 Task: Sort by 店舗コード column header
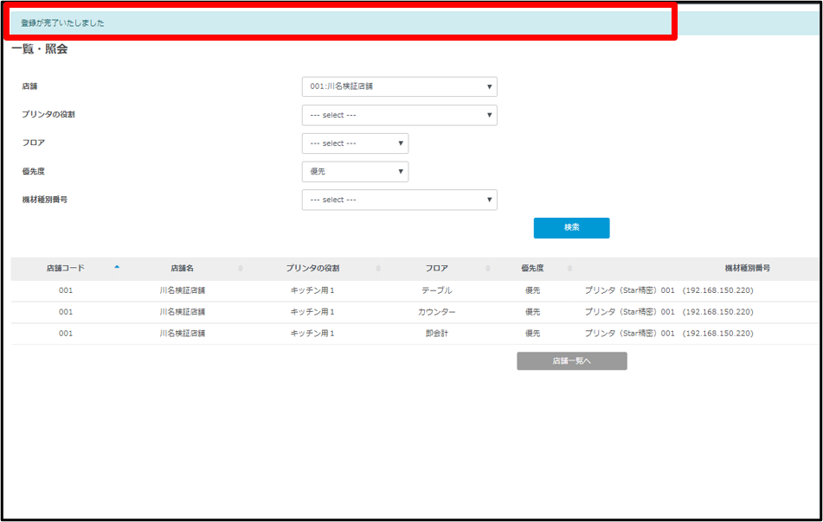coord(66,268)
